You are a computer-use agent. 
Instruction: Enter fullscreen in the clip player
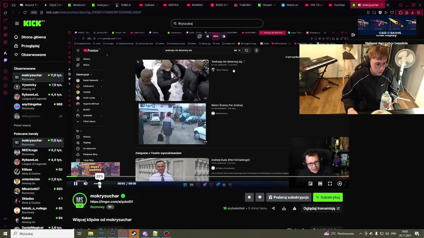pos(330,183)
